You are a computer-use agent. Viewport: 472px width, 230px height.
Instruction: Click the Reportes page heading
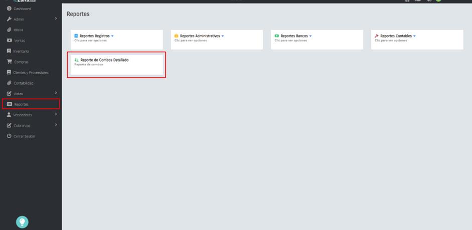(78, 14)
